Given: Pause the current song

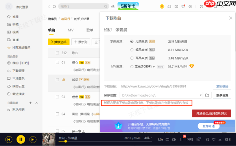Looking at the screenshot, I should coord(21,139).
